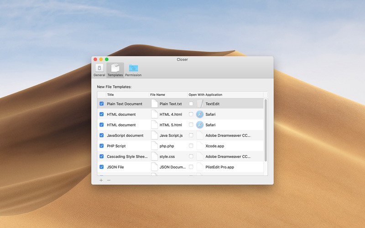Toggle enabled checkbox for HTML 5.html row

(101, 124)
